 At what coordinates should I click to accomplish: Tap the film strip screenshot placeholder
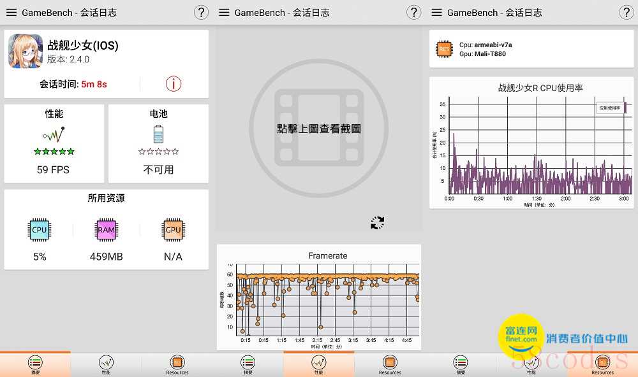click(318, 128)
